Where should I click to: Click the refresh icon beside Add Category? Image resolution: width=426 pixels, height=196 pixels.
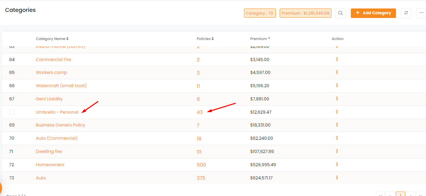406,13
